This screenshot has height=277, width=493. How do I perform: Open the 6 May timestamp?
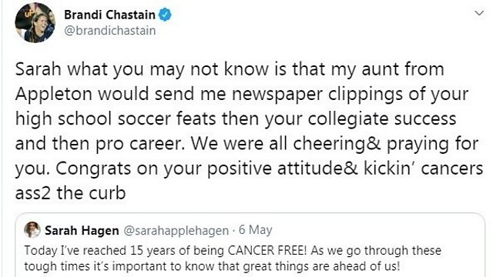point(255,230)
